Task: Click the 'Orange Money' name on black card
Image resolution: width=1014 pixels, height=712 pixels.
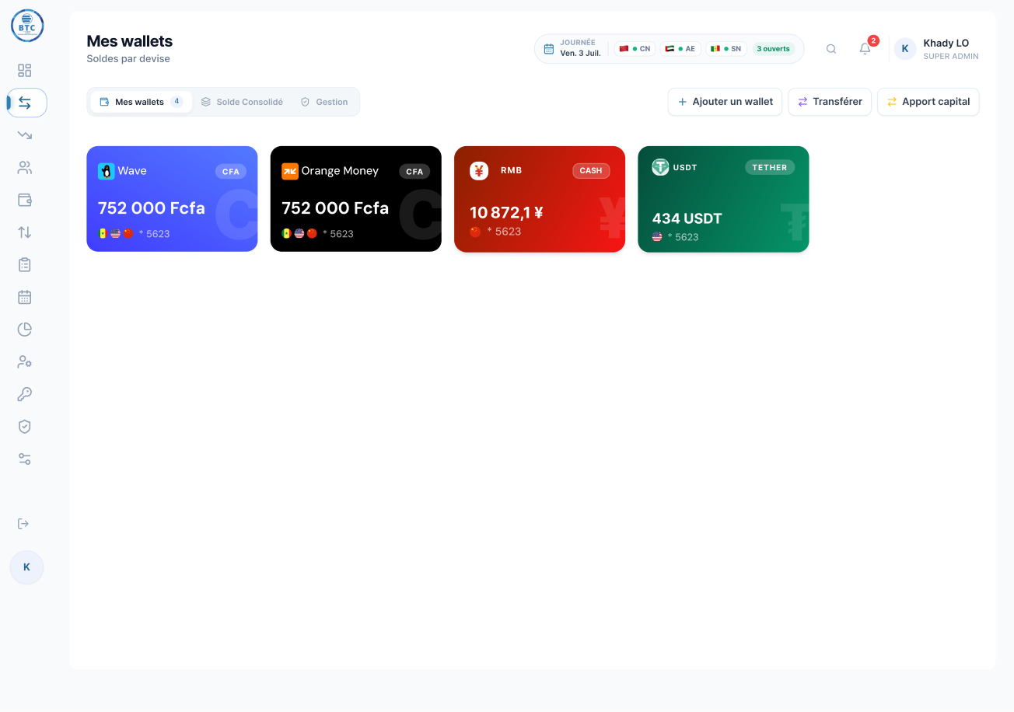Action: coord(340,171)
